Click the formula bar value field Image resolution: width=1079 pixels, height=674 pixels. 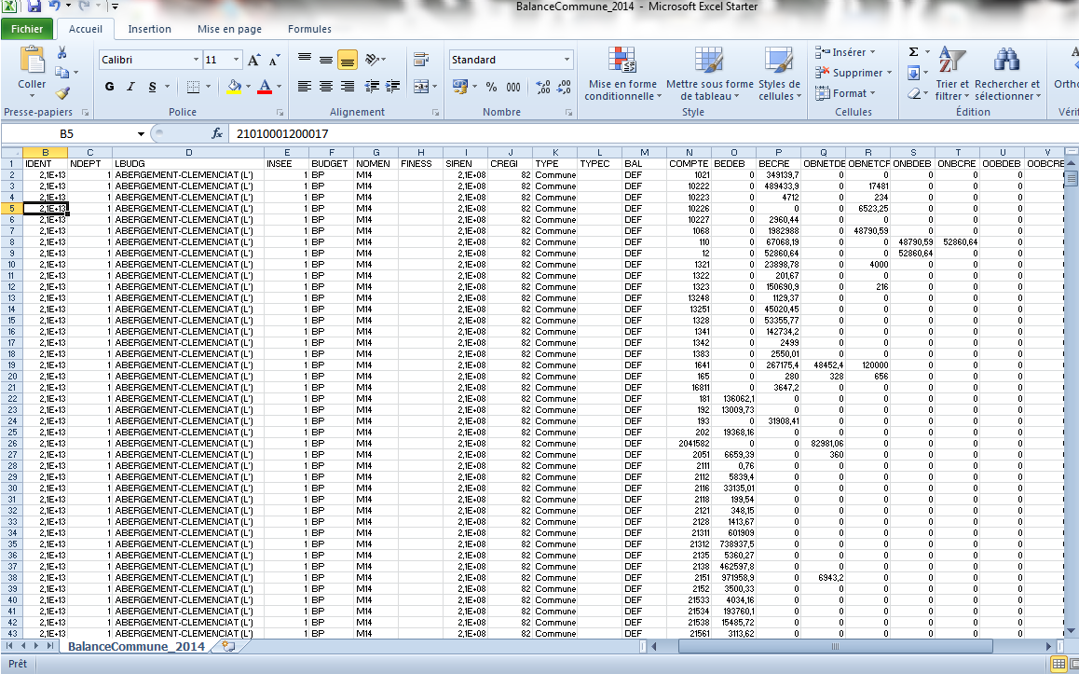click(654, 133)
